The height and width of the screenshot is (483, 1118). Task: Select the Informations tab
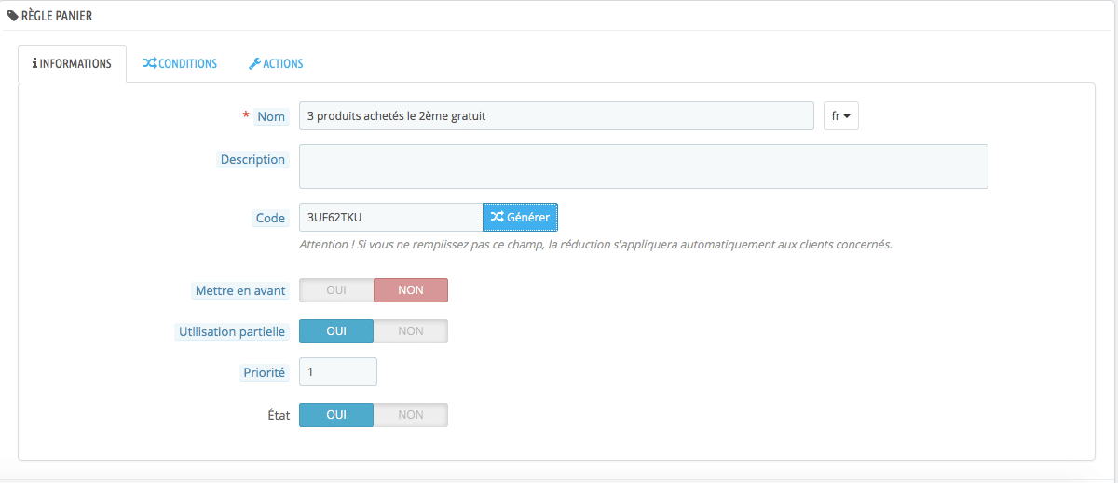tap(73, 64)
